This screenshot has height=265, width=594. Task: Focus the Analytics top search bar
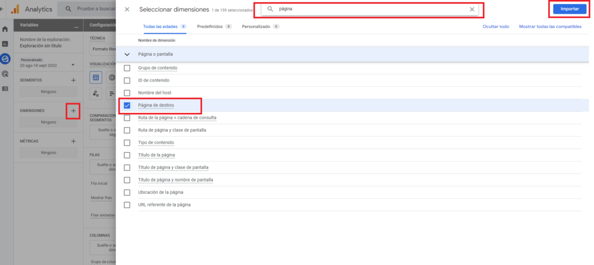[88, 9]
